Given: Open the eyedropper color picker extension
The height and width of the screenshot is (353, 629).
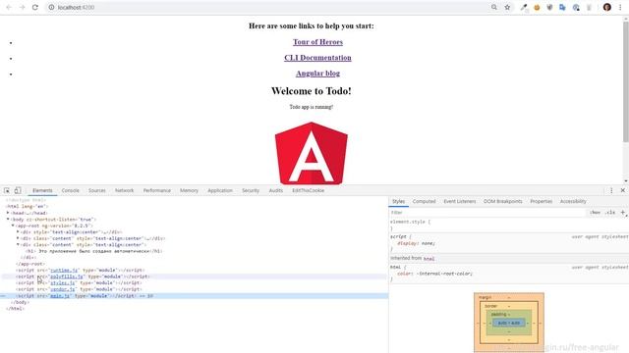Looking at the screenshot, I should [524, 7].
